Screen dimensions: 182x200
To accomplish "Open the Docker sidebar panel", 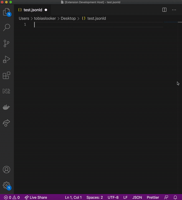I will (x=6, y=107).
